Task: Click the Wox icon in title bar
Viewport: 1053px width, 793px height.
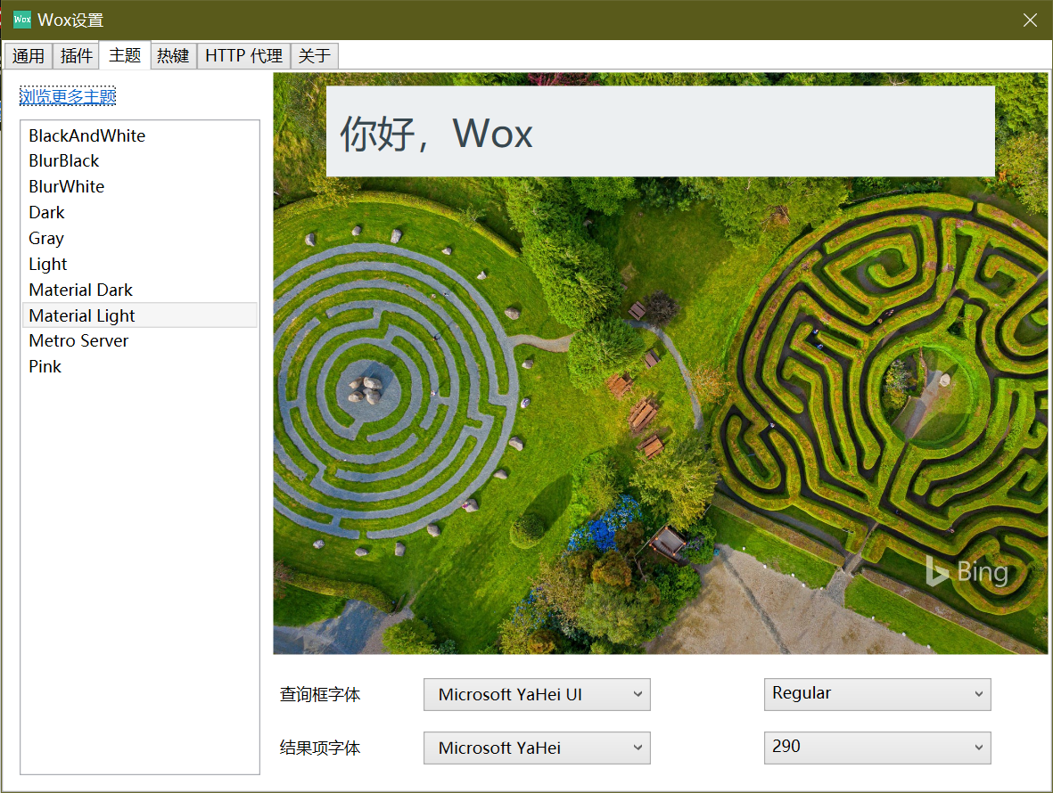Action: pos(22,20)
